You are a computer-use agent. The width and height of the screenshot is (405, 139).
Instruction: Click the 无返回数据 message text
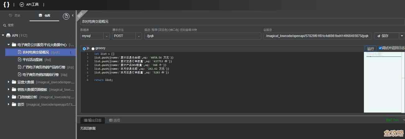pyautogui.click(x=88, y=128)
